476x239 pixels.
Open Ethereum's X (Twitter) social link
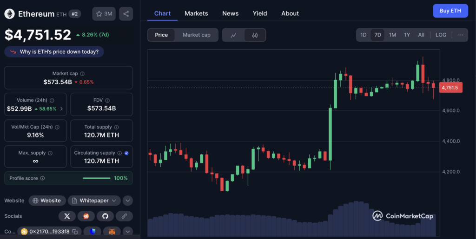click(x=67, y=216)
